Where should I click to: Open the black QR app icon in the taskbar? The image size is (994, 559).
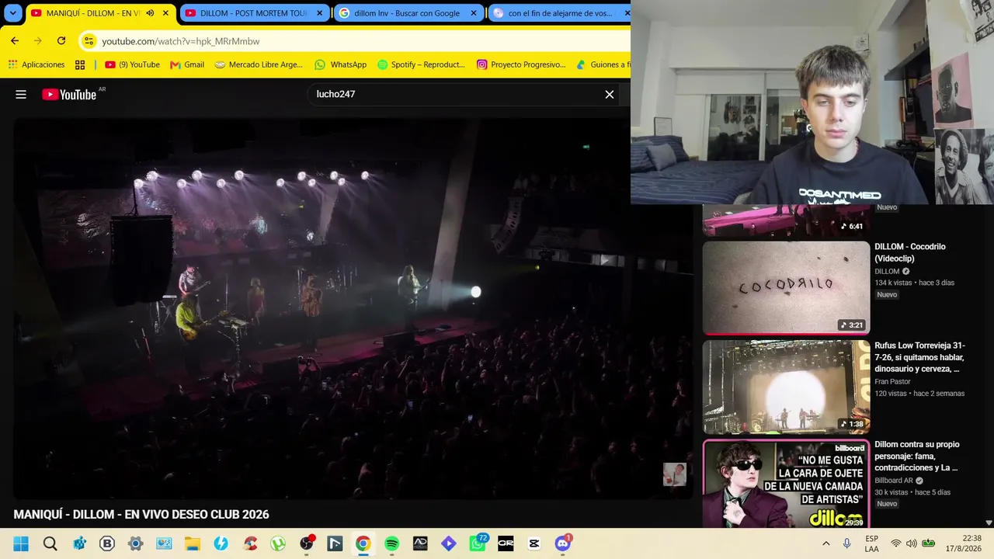pyautogui.click(x=506, y=543)
